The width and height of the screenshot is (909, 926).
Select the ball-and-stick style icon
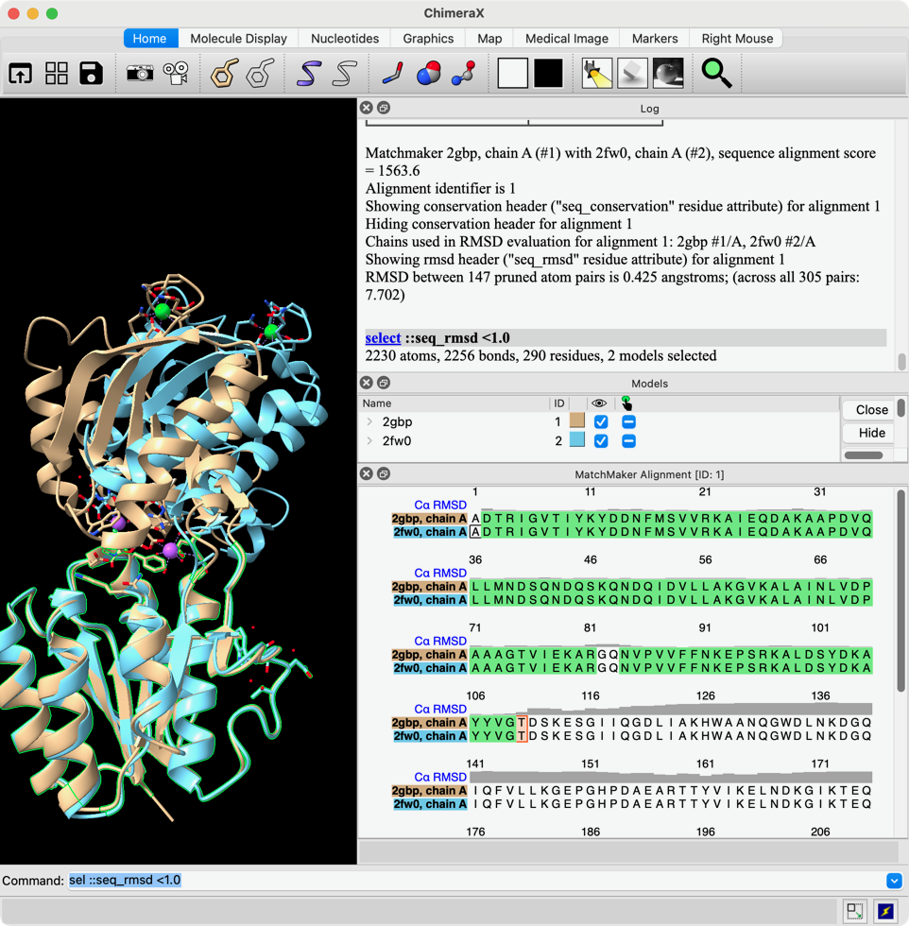click(464, 74)
